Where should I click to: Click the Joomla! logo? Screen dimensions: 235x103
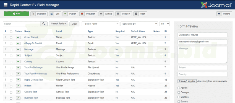click(x=216, y=5)
